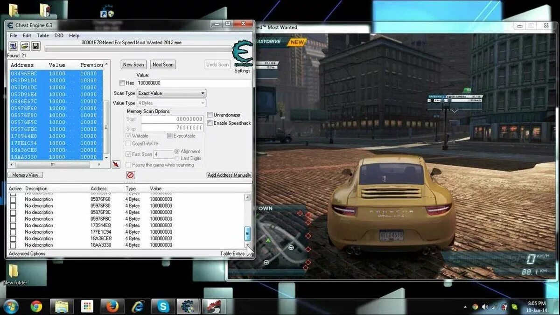This screenshot has width=560, height=315.
Task: Select the Last Digits radio button
Action: (177, 158)
